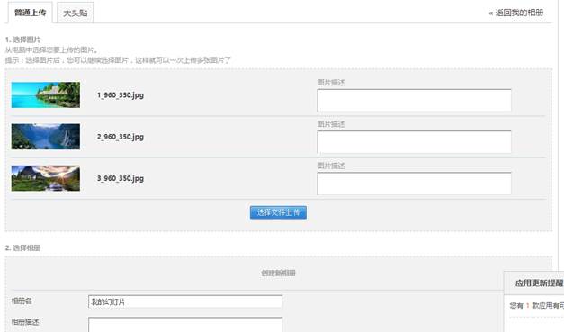564x332 pixels.
Task: Click the 选择文件上传 button
Action: click(278, 212)
